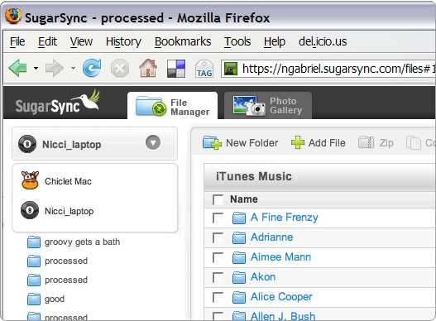Open the forward button history dropdown arrow

pos(73,68)
